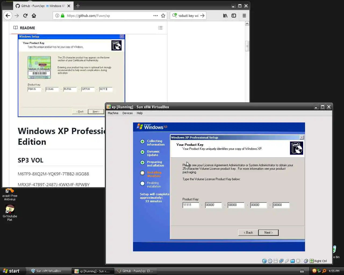Click Next in XP Professional Setup
344x275 pixels.
pos(268,233)
